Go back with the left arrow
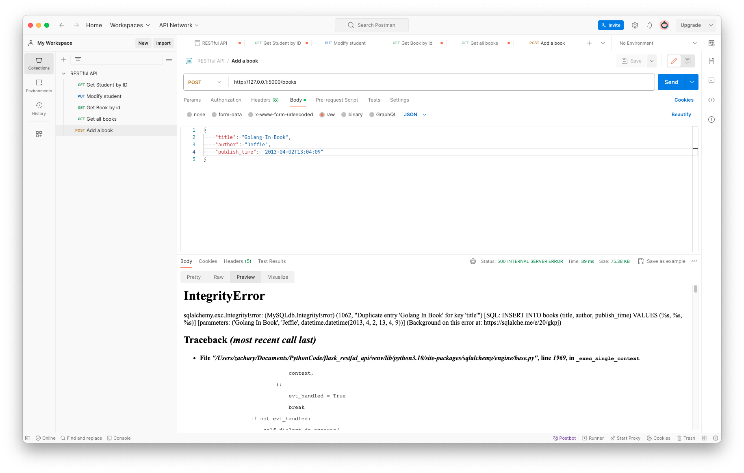This screenshot has width=744, height=473. pos(62,25)
